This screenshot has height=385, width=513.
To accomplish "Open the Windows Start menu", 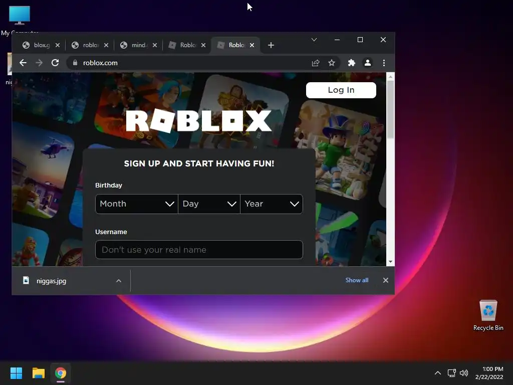I will (x=16, y=373).
